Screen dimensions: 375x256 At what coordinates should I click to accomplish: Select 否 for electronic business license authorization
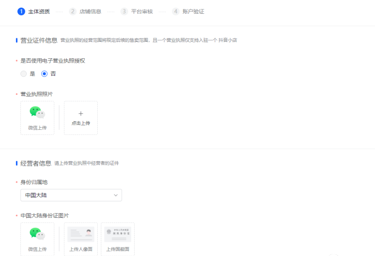(x=44, y=74)
